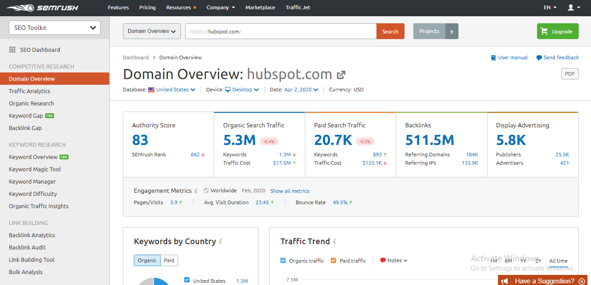The width and height of the screenshot is (591, 285).
Task: Select the All time trend range
Action: point(559,261)
